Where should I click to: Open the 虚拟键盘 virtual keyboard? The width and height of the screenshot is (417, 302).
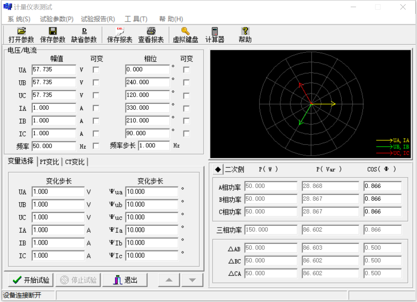pyautogui.click(x=185, y=31)
